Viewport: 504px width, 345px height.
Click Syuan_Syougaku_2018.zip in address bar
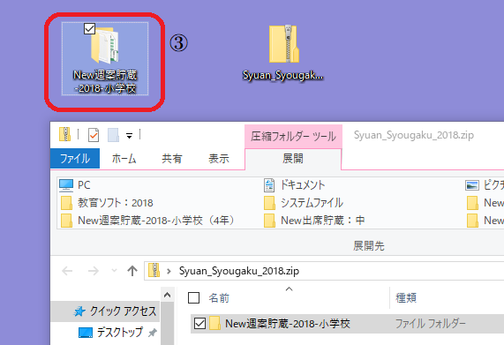tap(239, 271)
